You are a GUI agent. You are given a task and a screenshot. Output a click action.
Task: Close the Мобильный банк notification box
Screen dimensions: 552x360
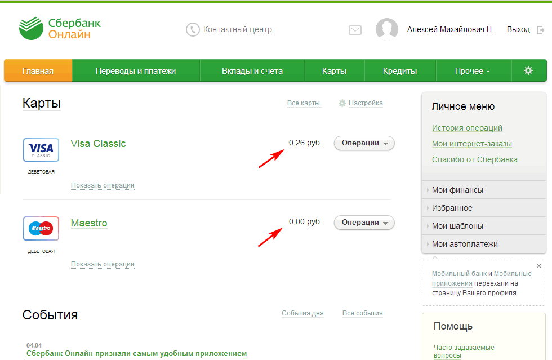tap(539, 266)
